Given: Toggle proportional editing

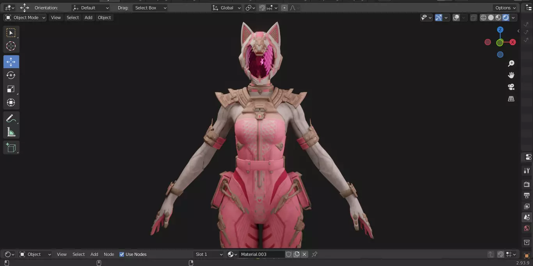Looking at the screenshot, I should click(x=284, y=8).
